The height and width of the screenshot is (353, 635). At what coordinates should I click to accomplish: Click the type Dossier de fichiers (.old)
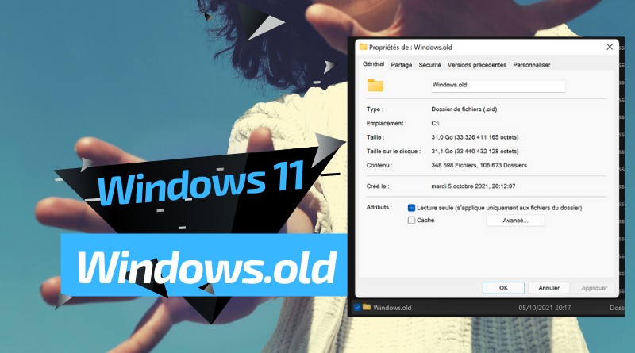[464, 109]
